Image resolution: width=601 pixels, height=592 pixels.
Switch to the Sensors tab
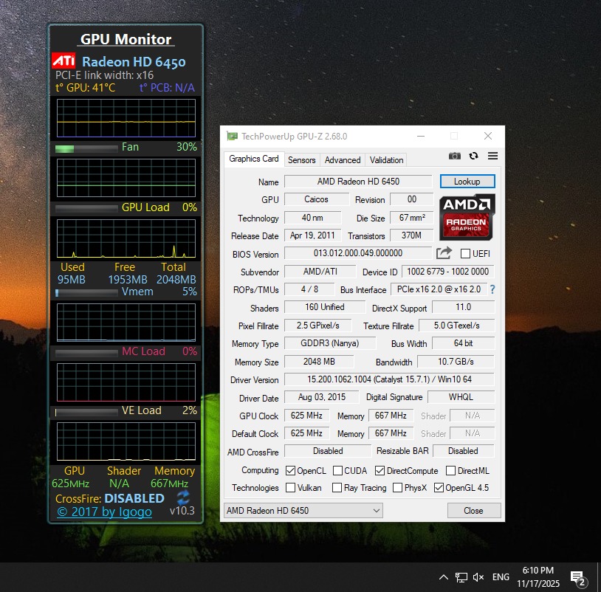[301, 159]
